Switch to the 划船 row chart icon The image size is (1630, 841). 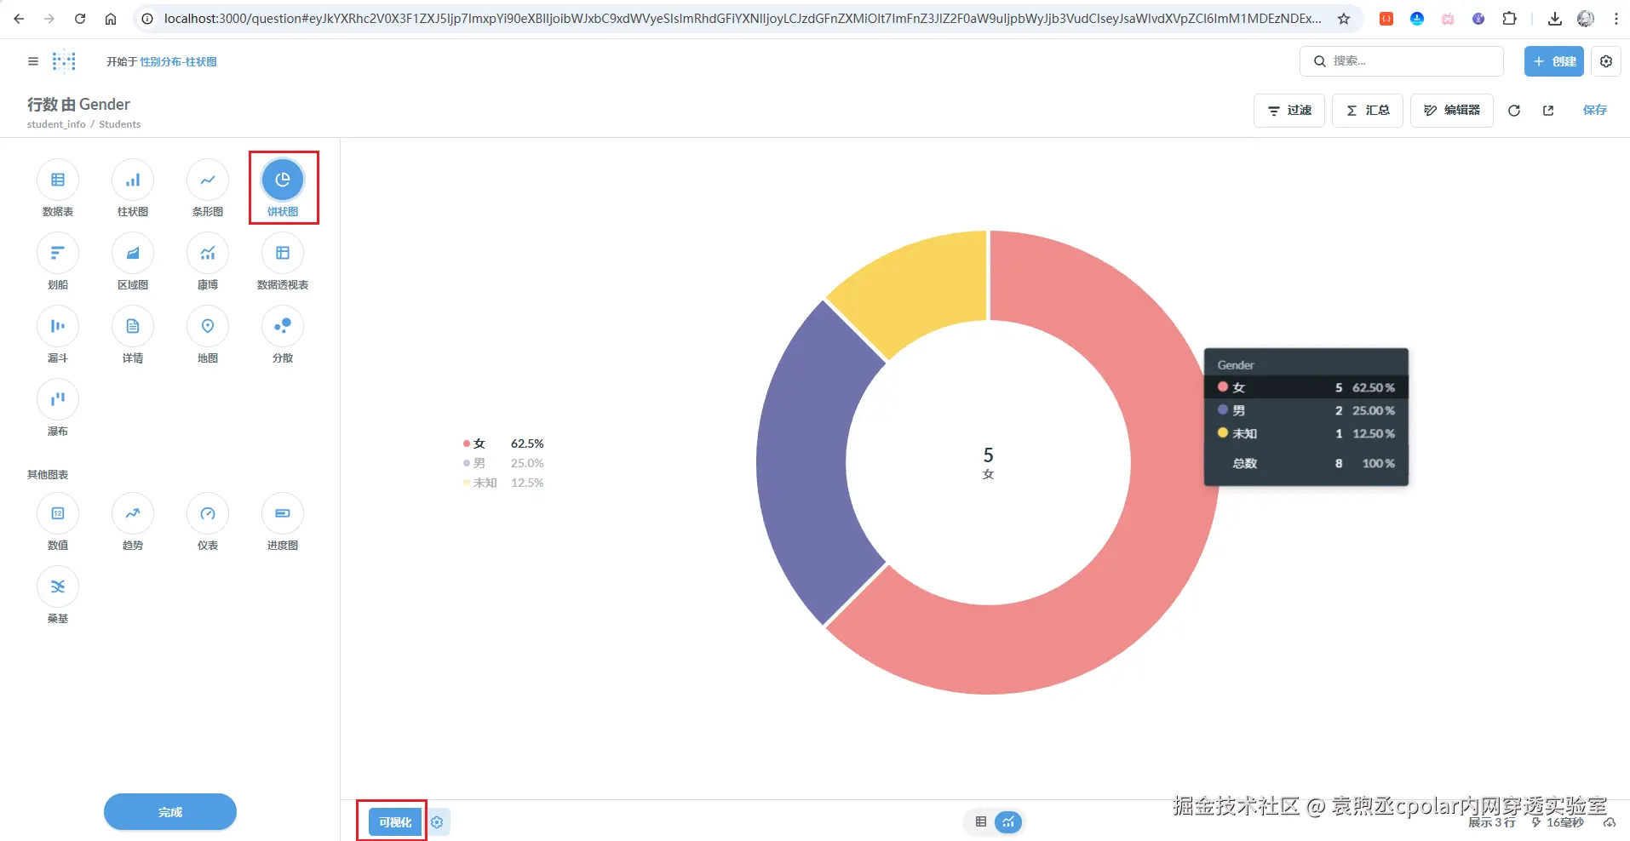[x=58, y=253]
